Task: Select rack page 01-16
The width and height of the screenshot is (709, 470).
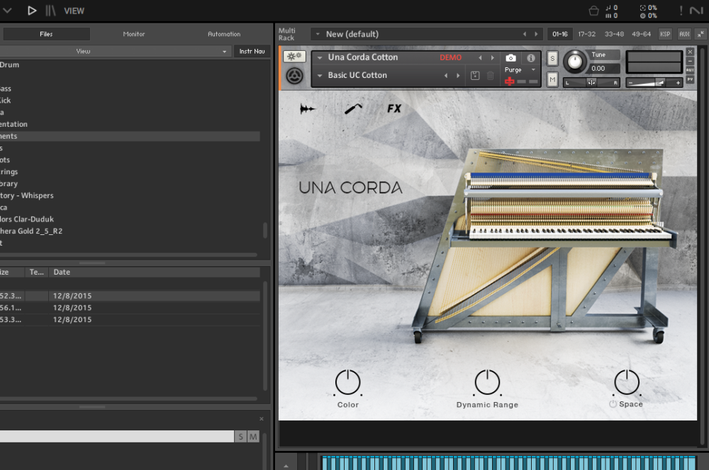Action: (x=560, y=34)
